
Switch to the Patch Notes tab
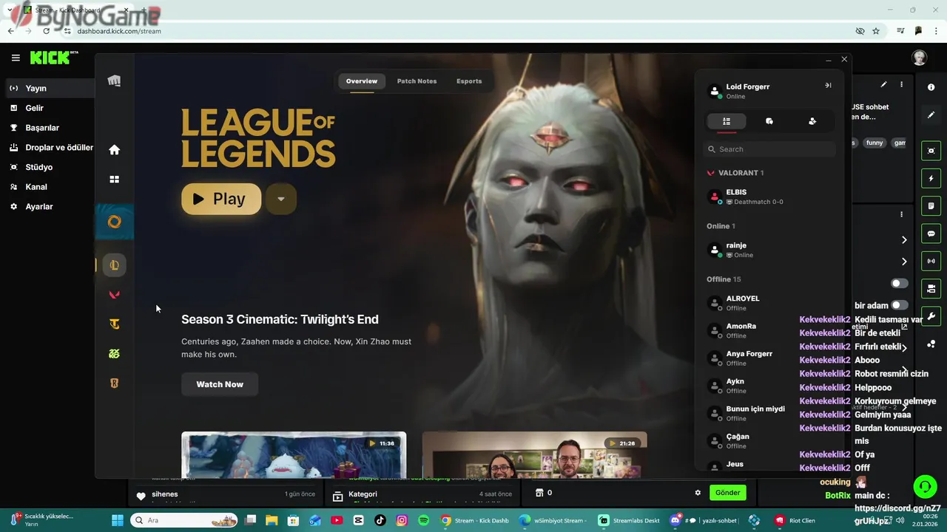(417, 81)
